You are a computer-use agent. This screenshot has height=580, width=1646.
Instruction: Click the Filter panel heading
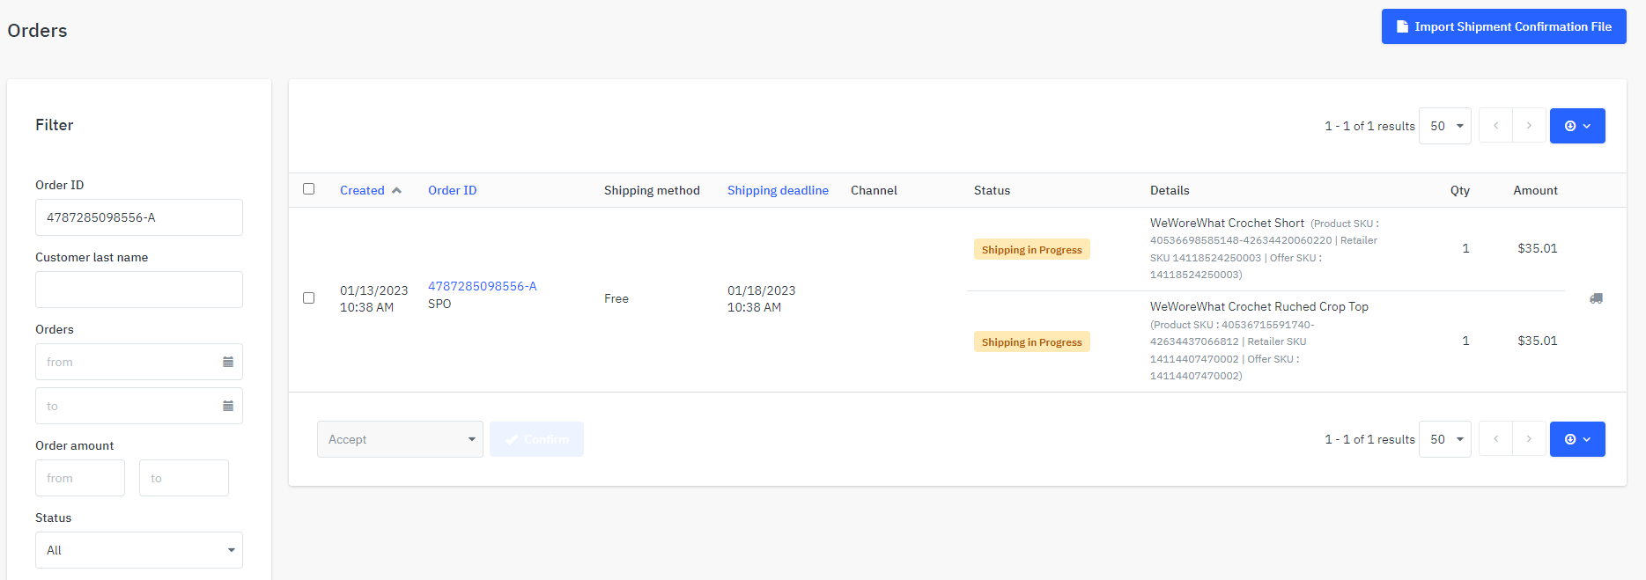[x=55, y=125]
